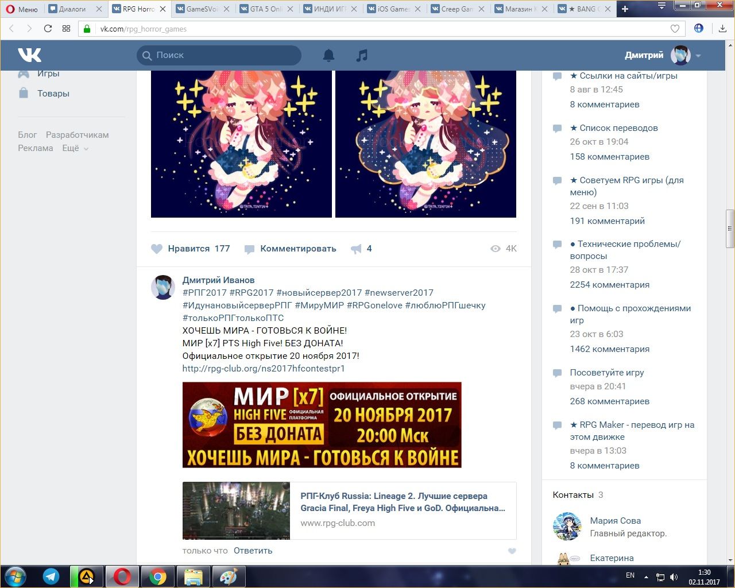735x588 pixels.
Task: Toggle like on post with Нравится heart
Action: [x=157, y=249]
